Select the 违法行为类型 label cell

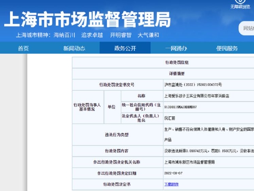click(x=118, y=135)
